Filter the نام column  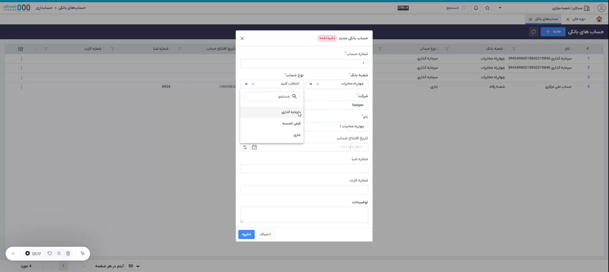click(x=514, y=49)
